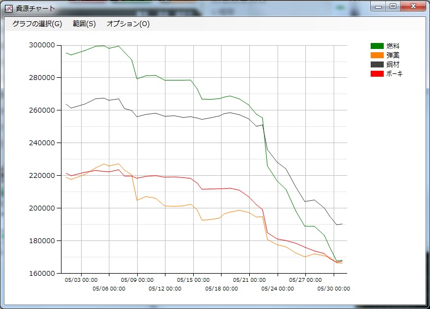The height and width of the screenshot is (309, 430).
Task: Click the 05/15 00:00 date label
Action: tap(193, 280)
